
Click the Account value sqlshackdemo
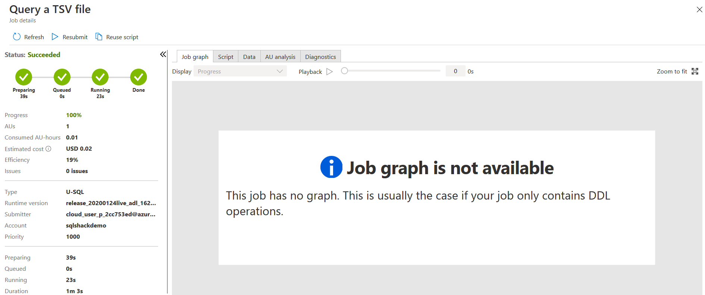(x=86, y=226)
